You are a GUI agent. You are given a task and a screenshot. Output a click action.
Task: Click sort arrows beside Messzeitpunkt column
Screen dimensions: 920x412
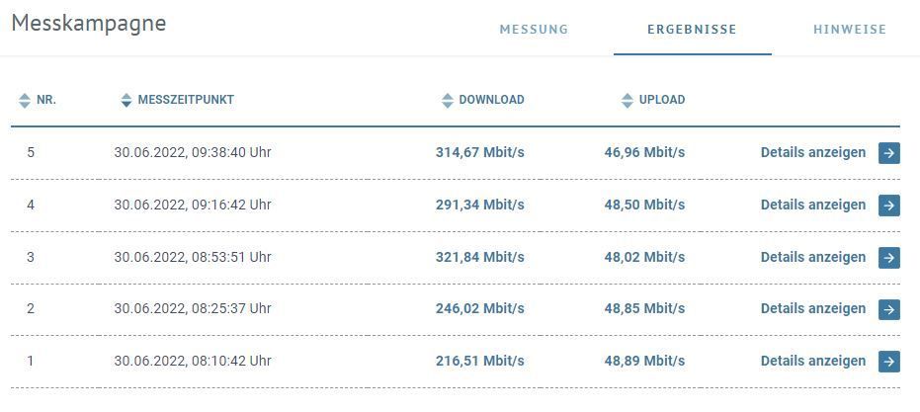click(x=125, y=100)
